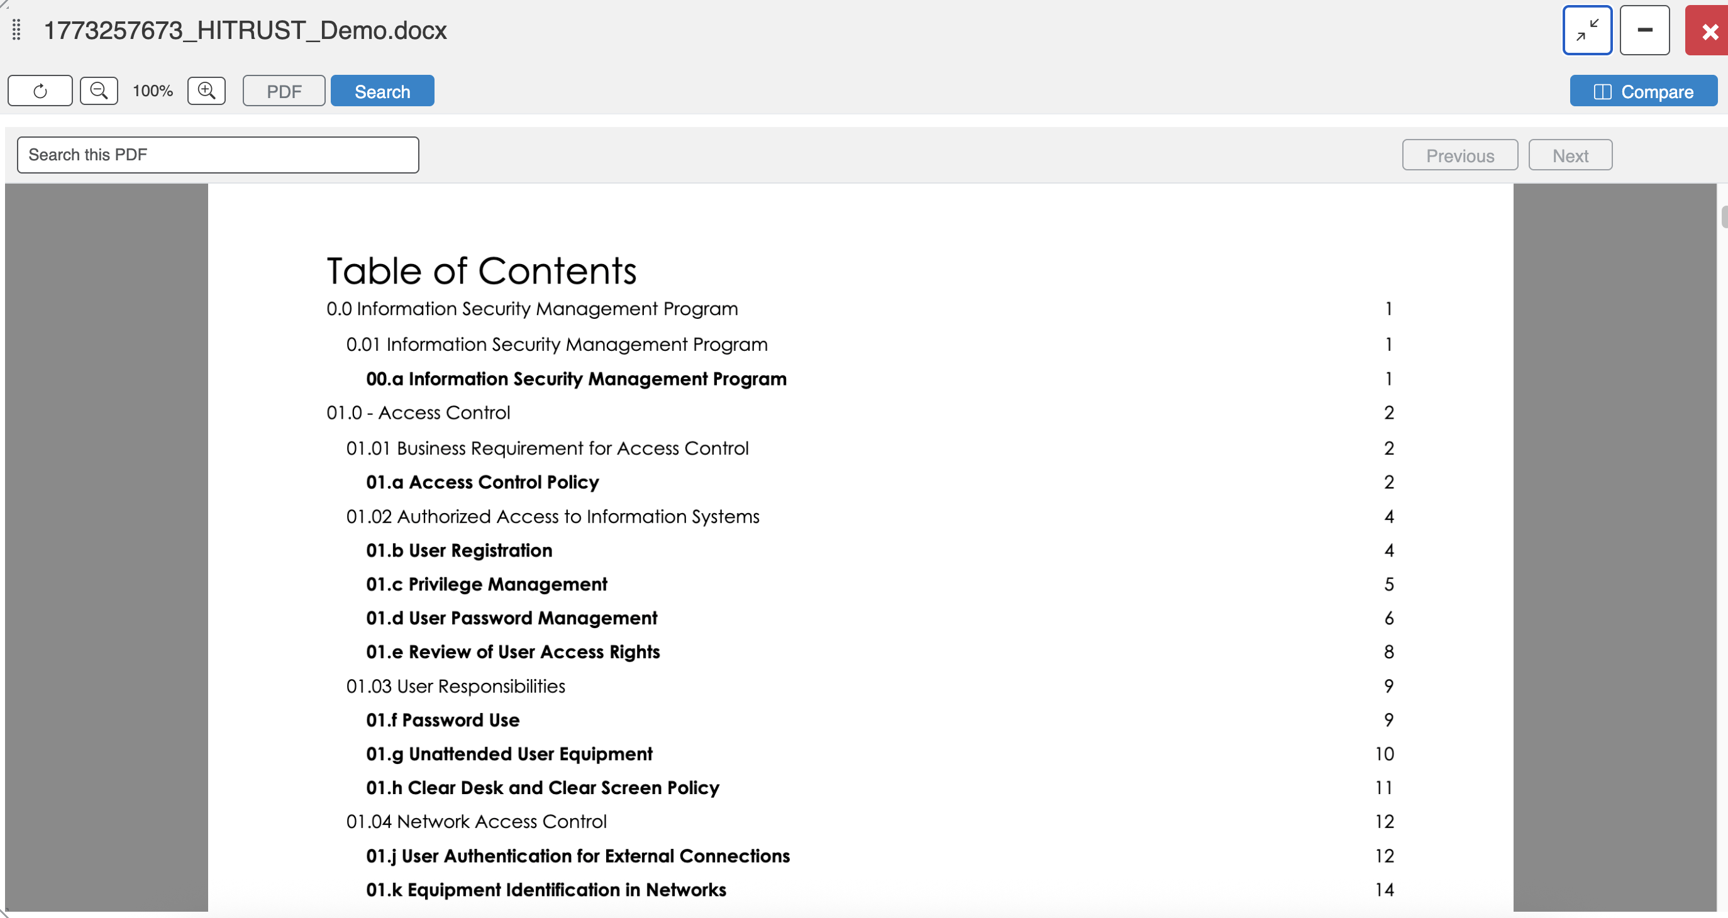Open 01.k Equipment Identification in Networks
Image resolution: width=1728 pixels, height=918 pixels.
coord(546,889)
